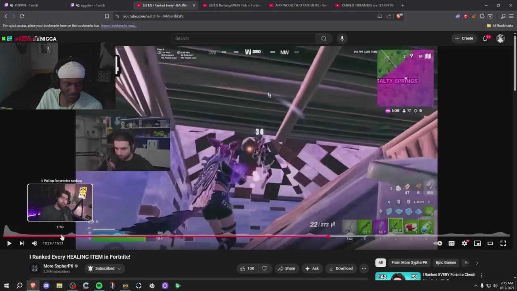Click the seek preview thumbnail
The image size is (517, 291).
pos(60,202)
